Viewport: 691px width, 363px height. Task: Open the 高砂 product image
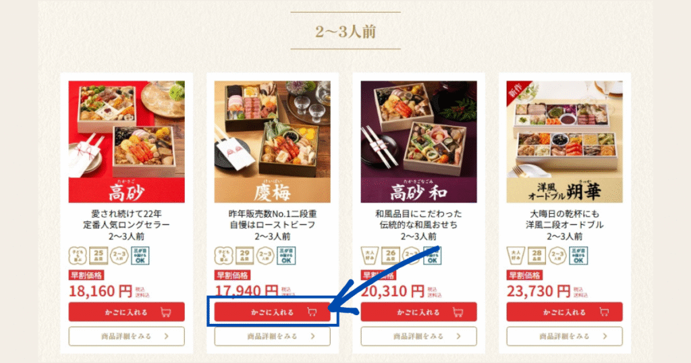[x=126, y=142]
